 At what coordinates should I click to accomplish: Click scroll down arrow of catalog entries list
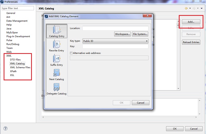(x=178, y=89)
